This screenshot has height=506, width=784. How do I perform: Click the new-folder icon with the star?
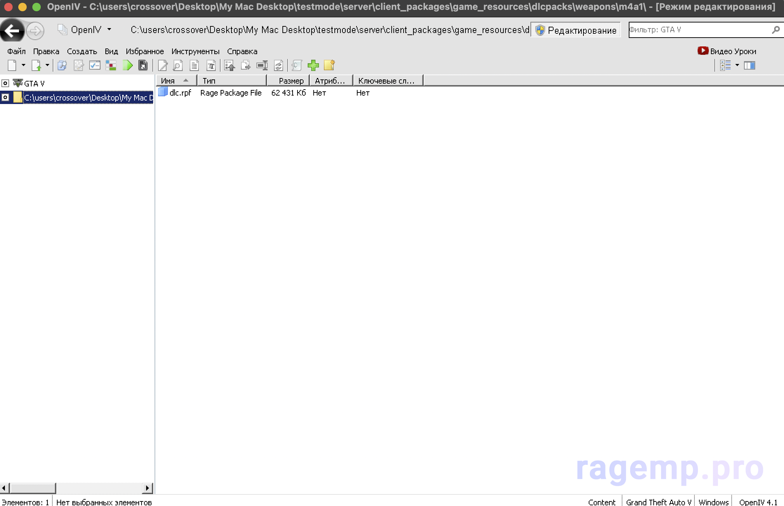(329, 65)
